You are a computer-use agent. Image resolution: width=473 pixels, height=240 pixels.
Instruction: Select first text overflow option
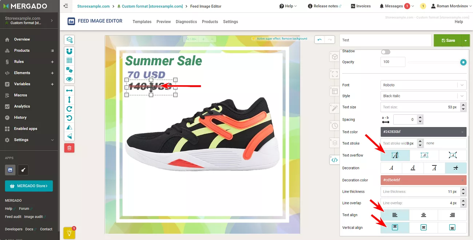[395, 155]
